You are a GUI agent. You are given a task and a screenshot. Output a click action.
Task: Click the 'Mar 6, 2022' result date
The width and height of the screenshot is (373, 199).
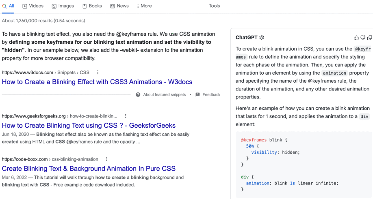coord(14,178)
